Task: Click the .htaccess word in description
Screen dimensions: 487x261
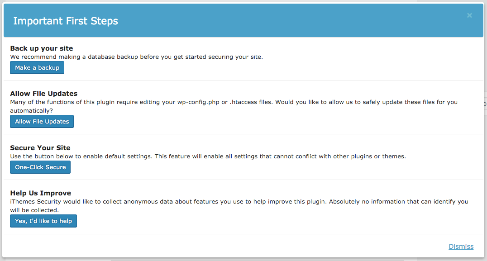Action: (x=245, y=102)
